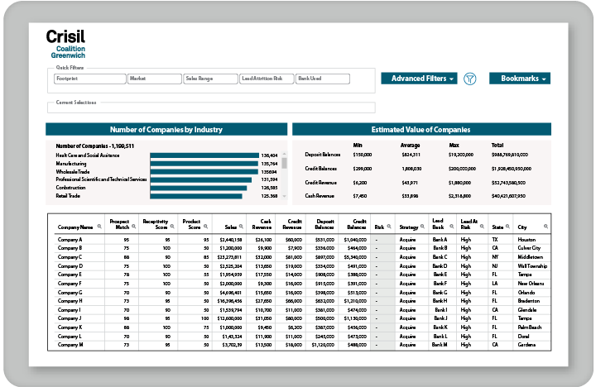Select the Manufacturing bar in industry chart

point(203,164)
